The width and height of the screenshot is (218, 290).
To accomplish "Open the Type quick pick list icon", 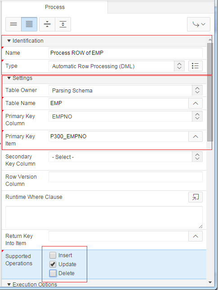I will [196, 66].
